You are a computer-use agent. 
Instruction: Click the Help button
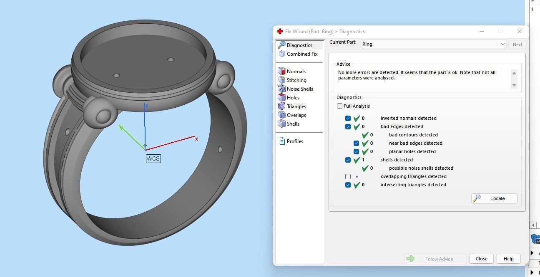coord(509,259)
